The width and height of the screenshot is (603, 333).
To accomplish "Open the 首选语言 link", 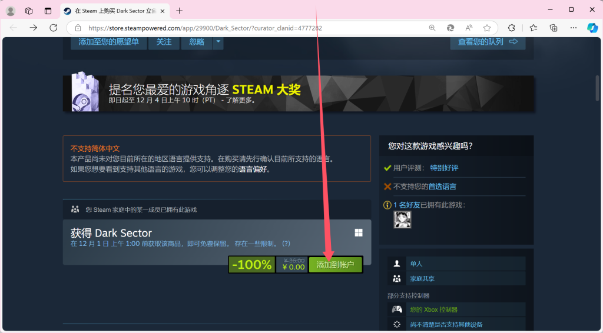I will pyautogui.click(x=442, y=187).
